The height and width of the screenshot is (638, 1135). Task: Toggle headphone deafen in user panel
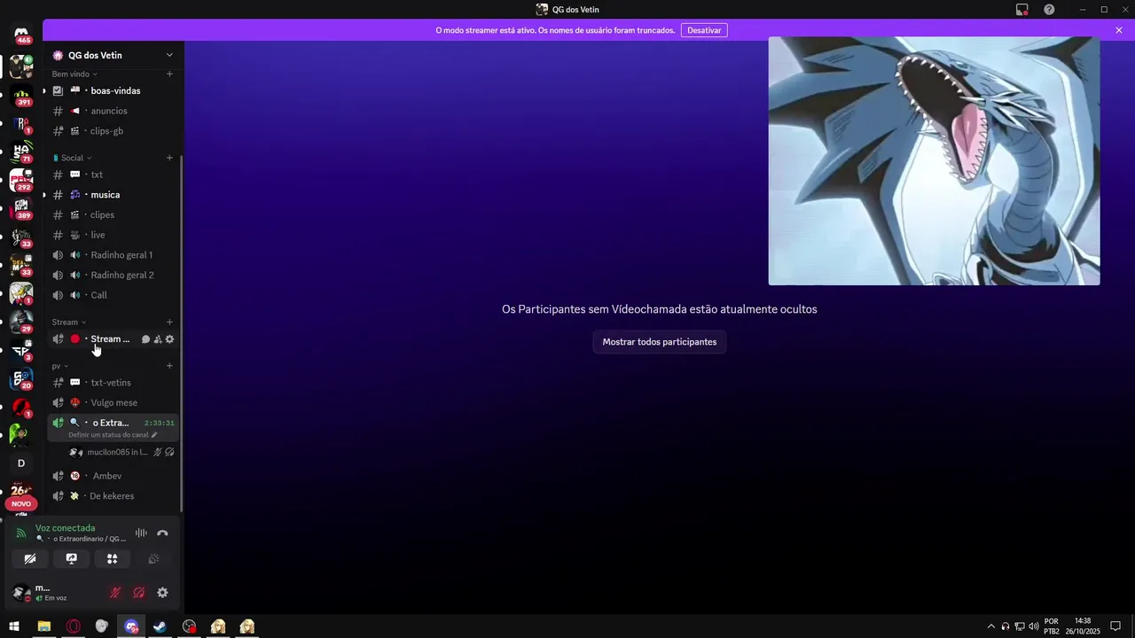click(138, 593)
